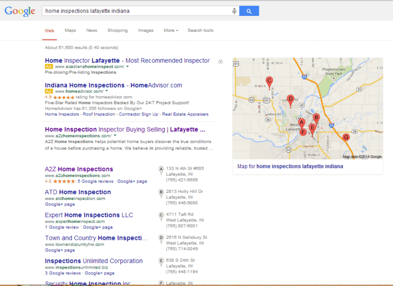Image resolution: width=393 pixels, height=286 pixels.
Task: Click the blue magnifier search button
Action: point(249,11)
